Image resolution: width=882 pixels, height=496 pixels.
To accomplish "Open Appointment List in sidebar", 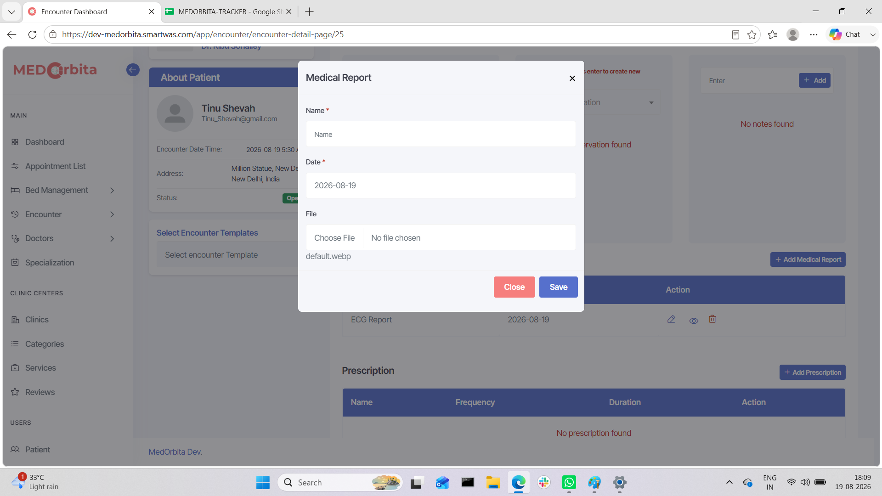I will (x=55, y=166).
